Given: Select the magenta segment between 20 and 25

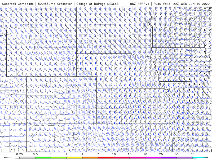Looking at the screenshot, I should [x=153, y=158].
